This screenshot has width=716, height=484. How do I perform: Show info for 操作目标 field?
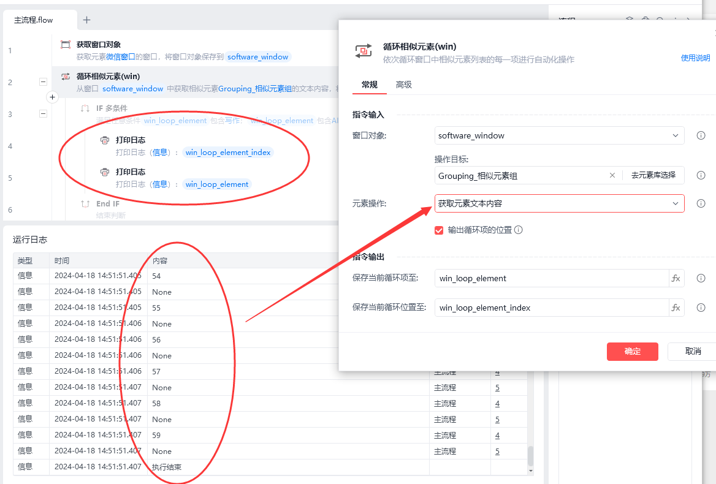701,175
